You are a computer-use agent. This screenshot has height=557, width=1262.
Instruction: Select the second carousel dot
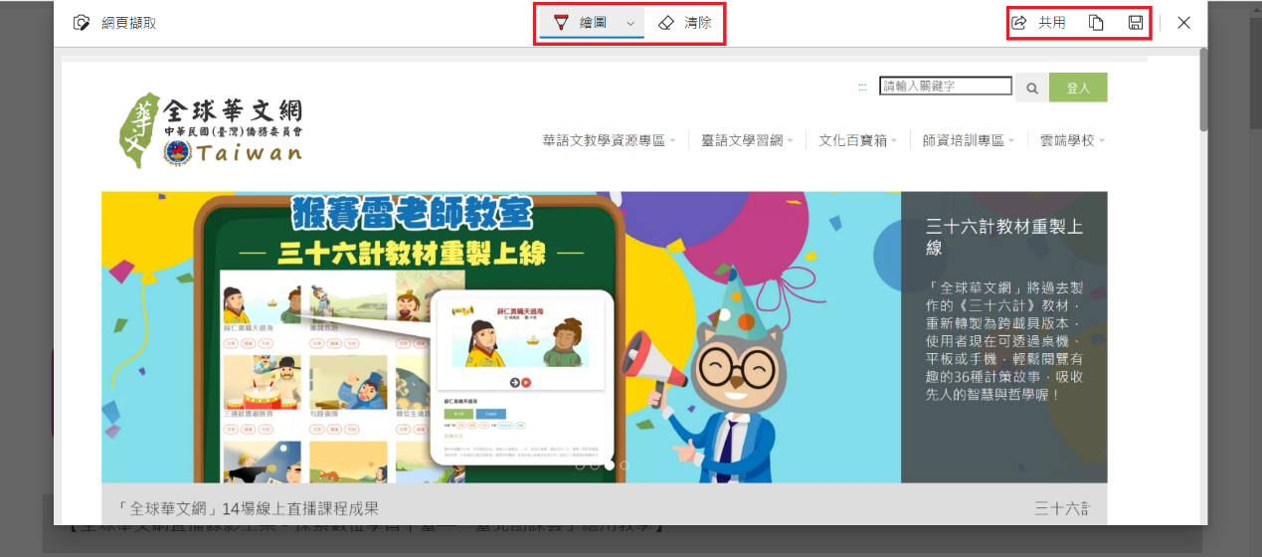click(x=595, y=464)
